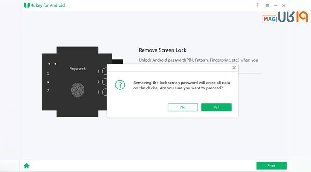Screen dimensions: 311x172
Task: Open the hamburger menu in title bar
Action: click(267, 5)
